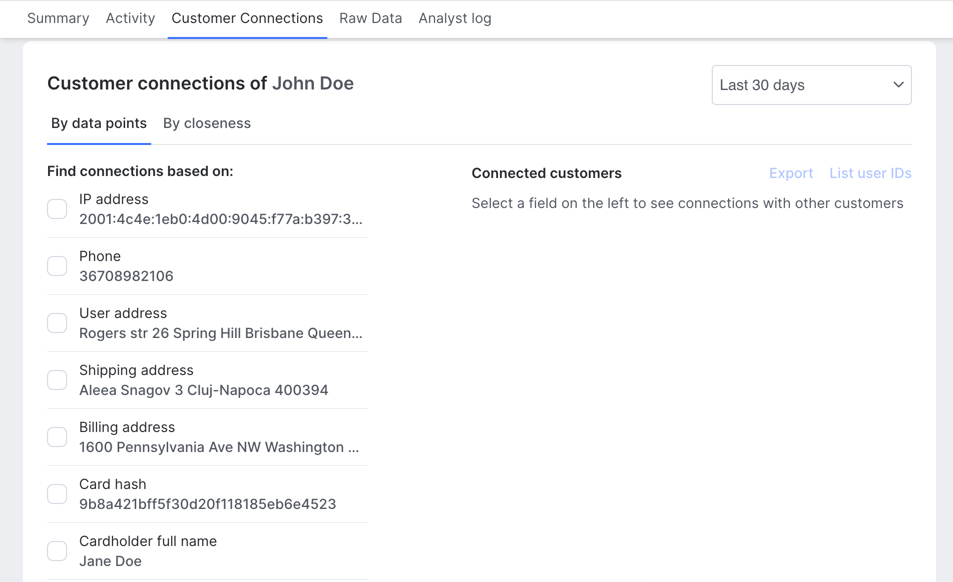Click the Connected customers heading

point(547,173)
